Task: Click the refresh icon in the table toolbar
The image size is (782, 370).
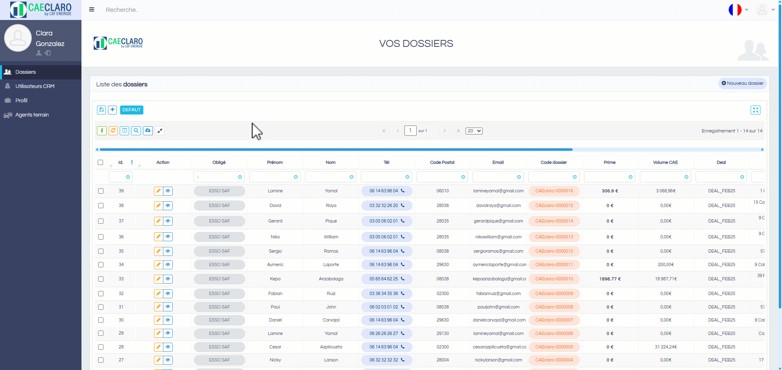Action: click(113, 130)
